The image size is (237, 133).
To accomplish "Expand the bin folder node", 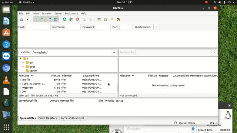I will (x=23, y=62).
